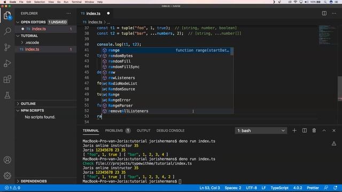Image resolution: width=342 pixels, height=192 pixels.
Task: Open the notifications bell in status bar
Action: point(335,188)
